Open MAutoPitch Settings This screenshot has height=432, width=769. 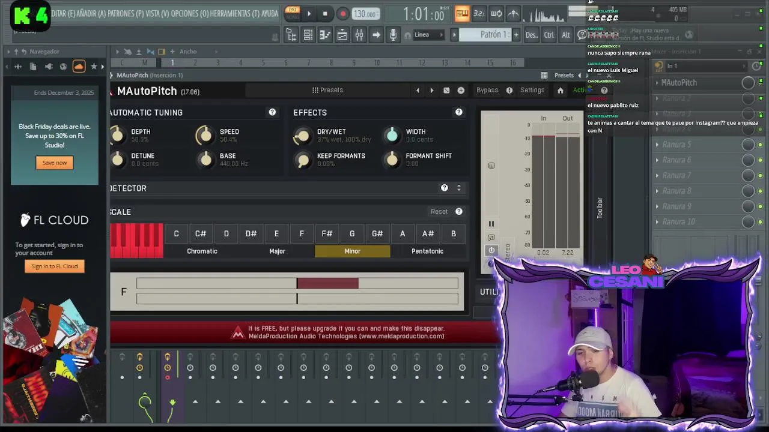(532, 90)
